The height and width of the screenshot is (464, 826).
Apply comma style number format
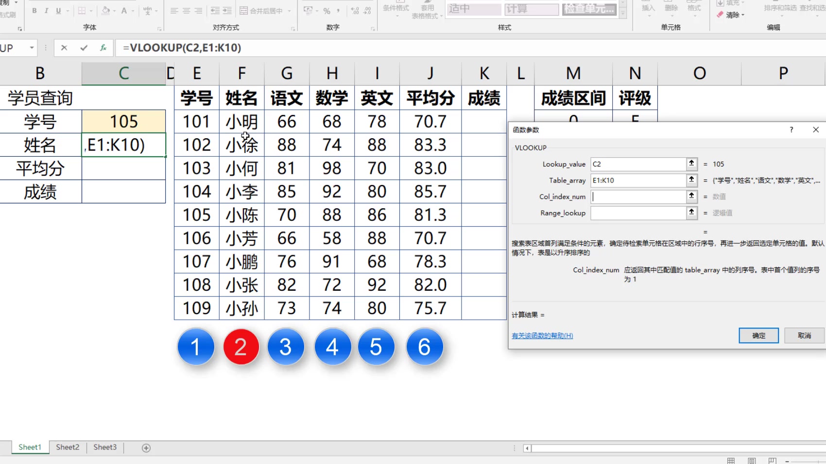pyautogui.click(x=338, y=11)
